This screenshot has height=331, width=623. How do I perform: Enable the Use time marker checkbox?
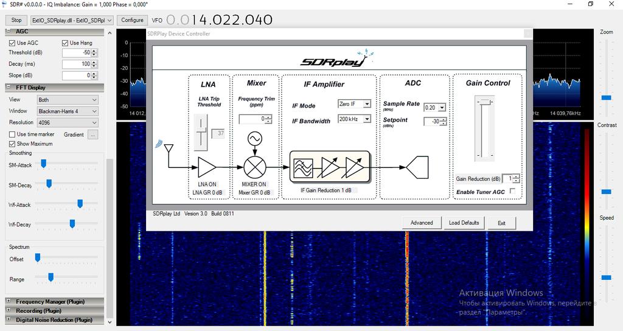click(x=12, y=134)
